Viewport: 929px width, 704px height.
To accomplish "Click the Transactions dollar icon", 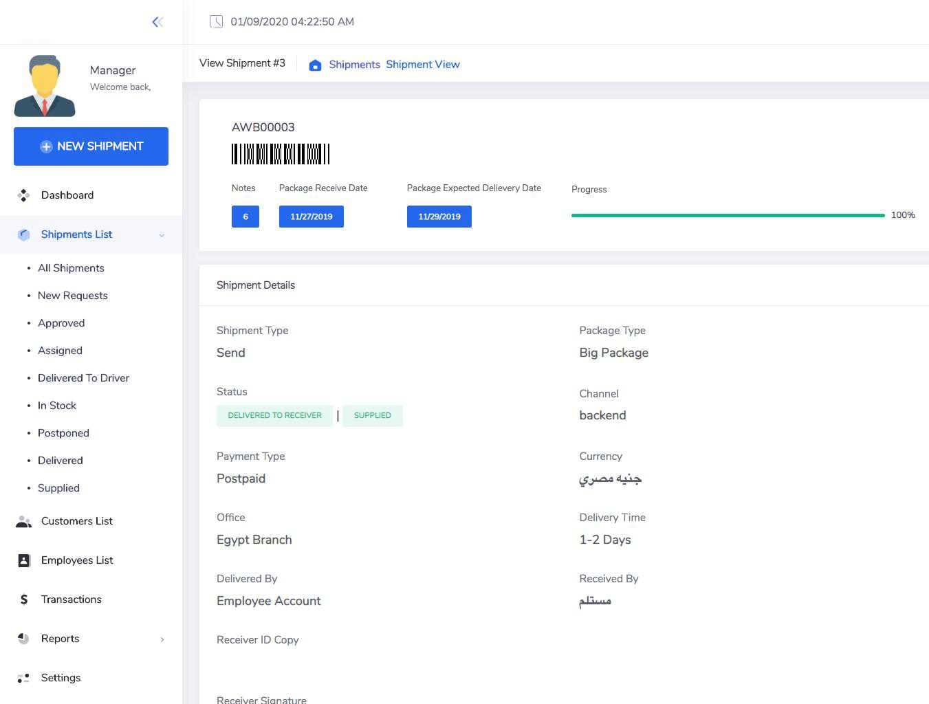I will coord(24,599).
